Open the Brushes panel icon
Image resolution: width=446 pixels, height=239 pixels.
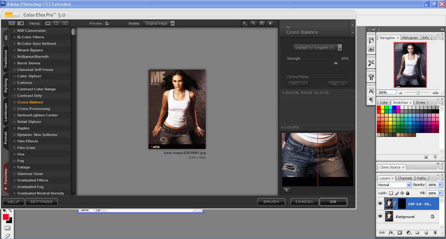pyautogui.click(x=371, y=77)
